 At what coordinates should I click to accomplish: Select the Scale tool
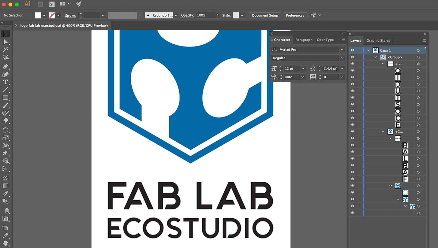click(x=5, y=138)
